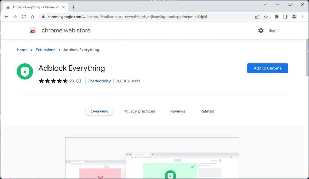Go to Extensions breadcrumb link
This screenshot has width=309, height=179.
click(x=45, y=50)
